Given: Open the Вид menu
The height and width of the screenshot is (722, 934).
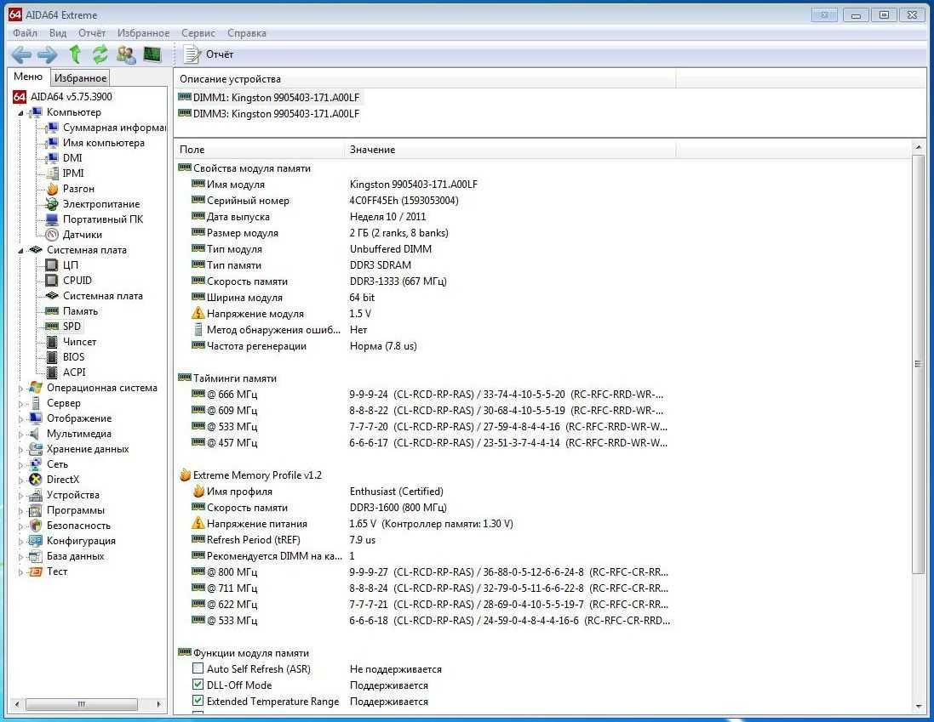Looking at the screenshot, I should [x=58, y=33].
